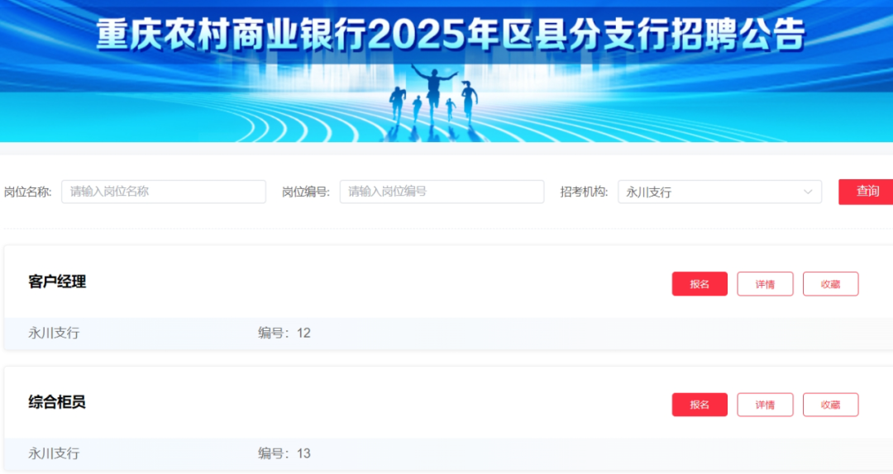Click 永川支行 under 综合柜员
Viewport: 893px width, 474px height.
point(54,453)
